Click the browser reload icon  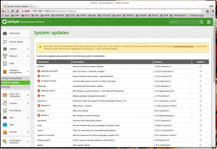tap(13, 11)
